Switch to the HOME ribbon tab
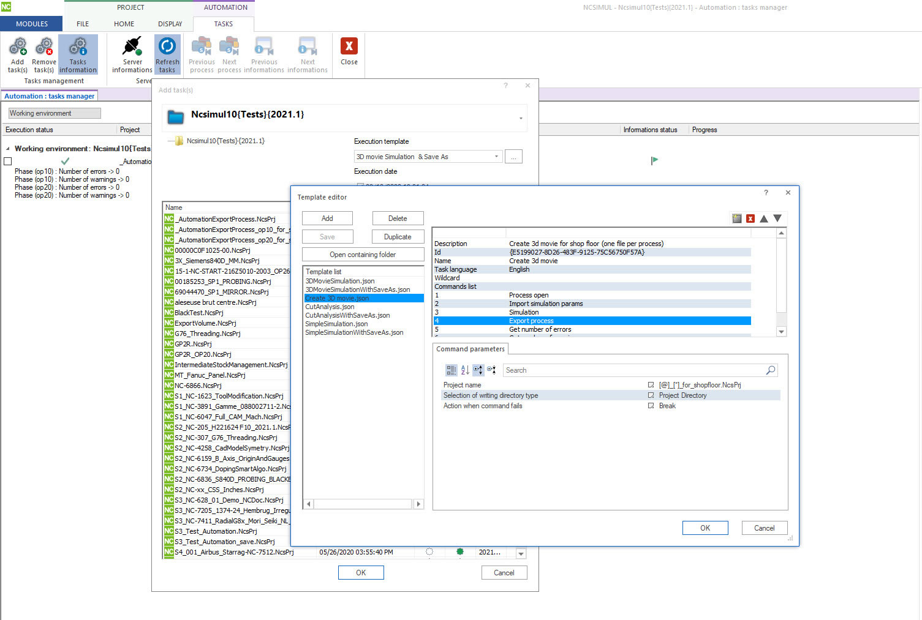922x620 pixels. point(124,24)
